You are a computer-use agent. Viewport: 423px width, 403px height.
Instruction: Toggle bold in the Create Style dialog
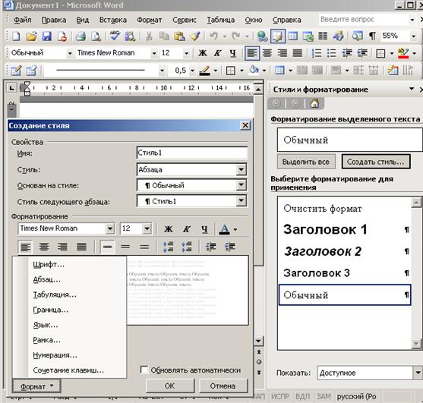point(169,229)
